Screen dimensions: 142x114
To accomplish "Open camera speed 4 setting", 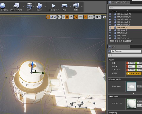I will (x=98, y=17).
